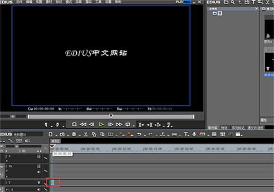Click the Ripple Delete icon
Image resolution: width=274 pixels, height=192 pixels.
(130, 134)
